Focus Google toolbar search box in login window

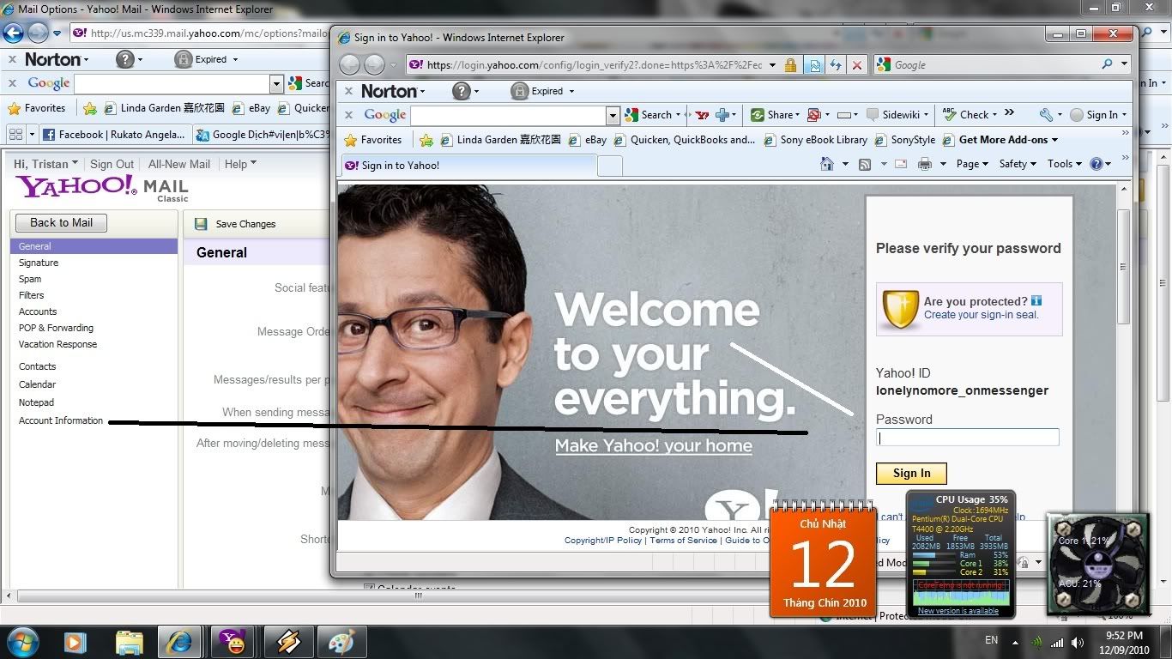click(x=509, y=115)
